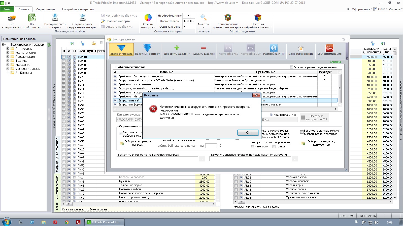Click the greyed Настройки прайс-листа ribbon item
The image size is (403, 226).
point(119,16)
